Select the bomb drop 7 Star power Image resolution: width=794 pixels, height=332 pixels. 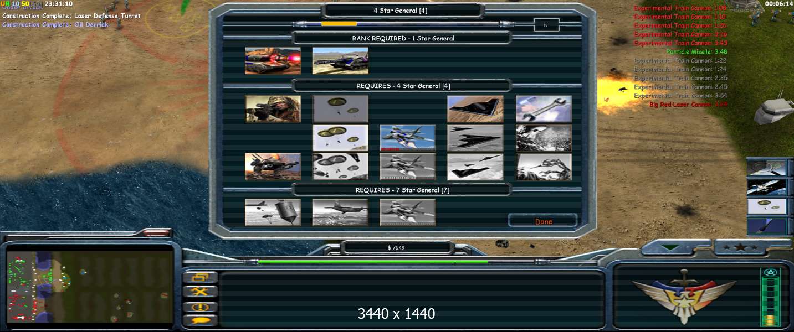tap(273, 212)
